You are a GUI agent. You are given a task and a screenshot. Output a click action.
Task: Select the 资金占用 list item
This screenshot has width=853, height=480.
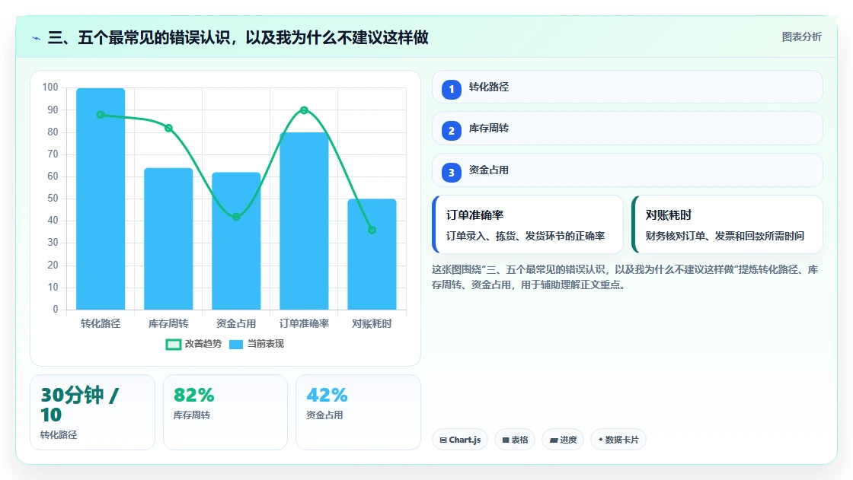(x=628, y=170)
